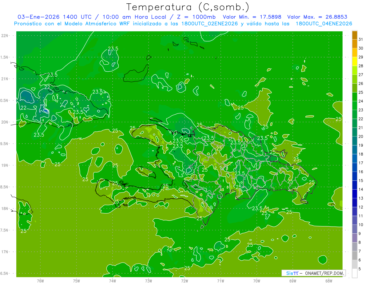Image resolution: width=369 pixels, height=285 pixels.
Task: Click the 22 contour label near Cuba
Action: pyautogui.click(x=47, y=87)
